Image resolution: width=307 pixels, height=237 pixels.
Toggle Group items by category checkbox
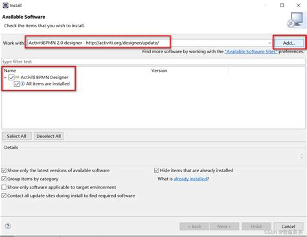[x=4, y=179]
